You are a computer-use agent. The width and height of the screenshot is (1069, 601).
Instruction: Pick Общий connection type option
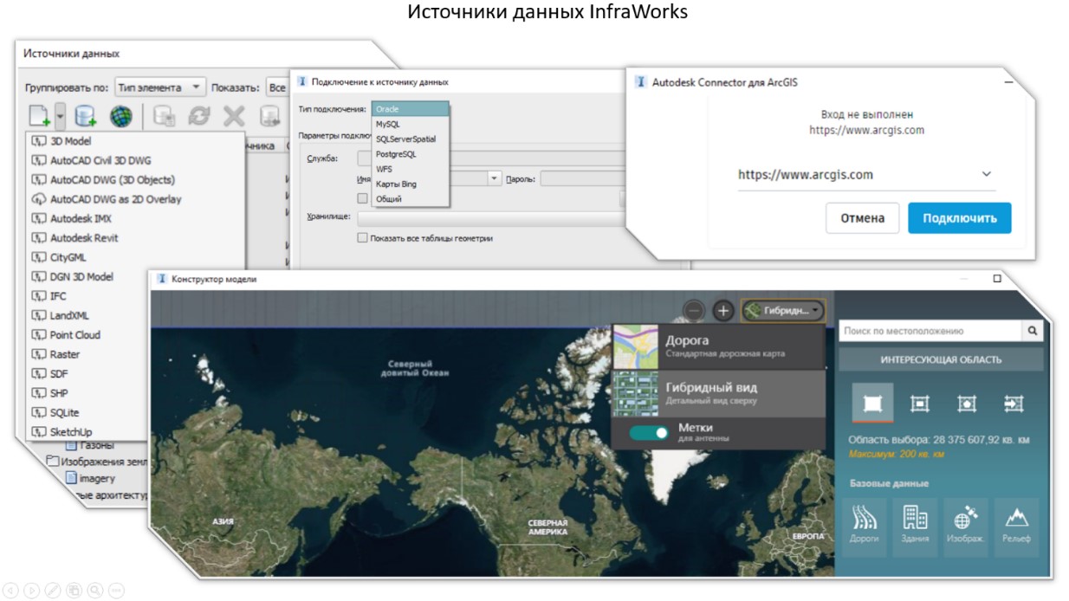tap(411, 199)
